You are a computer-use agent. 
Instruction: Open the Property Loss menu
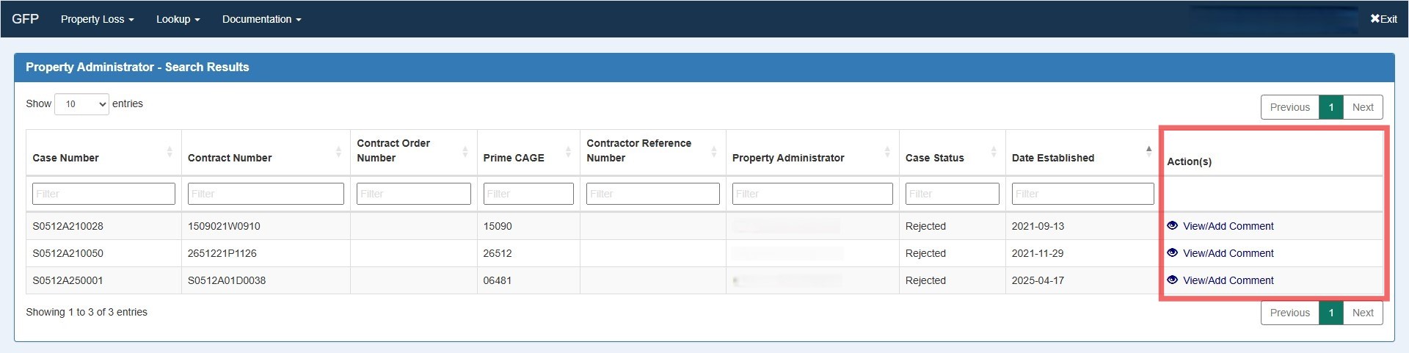[98, 19]
